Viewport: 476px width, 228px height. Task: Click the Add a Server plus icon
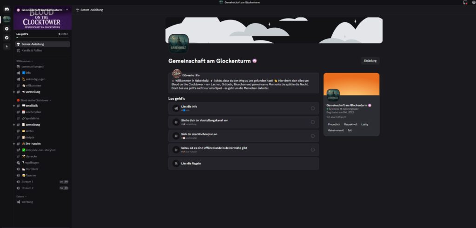point(7,29)
